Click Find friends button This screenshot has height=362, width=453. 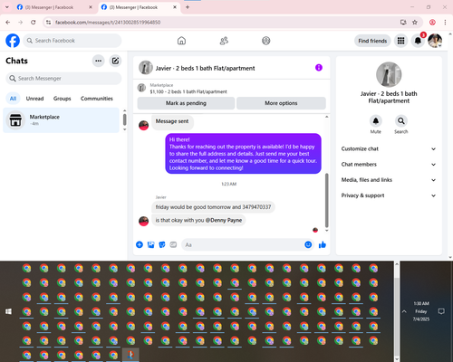372,41
